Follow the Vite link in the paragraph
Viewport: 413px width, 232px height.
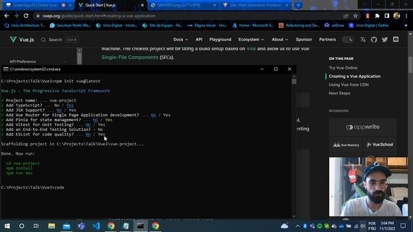coord(251,49)
